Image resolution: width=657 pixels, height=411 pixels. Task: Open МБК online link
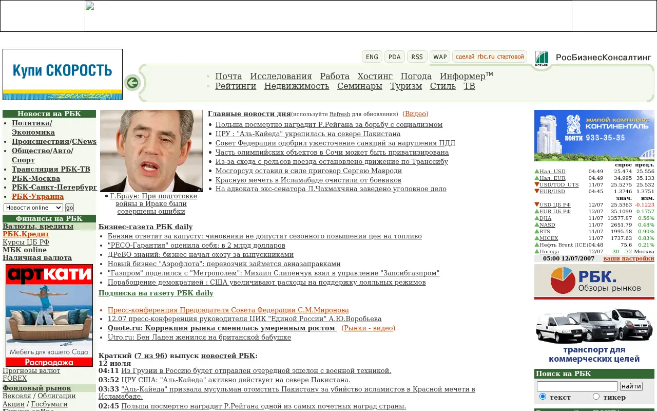(25, 250)
